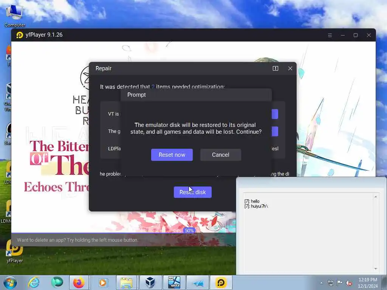Close the yfPlayer window
The height and width of the screenshot is (290, 387).
pyautogui.click(x=369, y=35)
